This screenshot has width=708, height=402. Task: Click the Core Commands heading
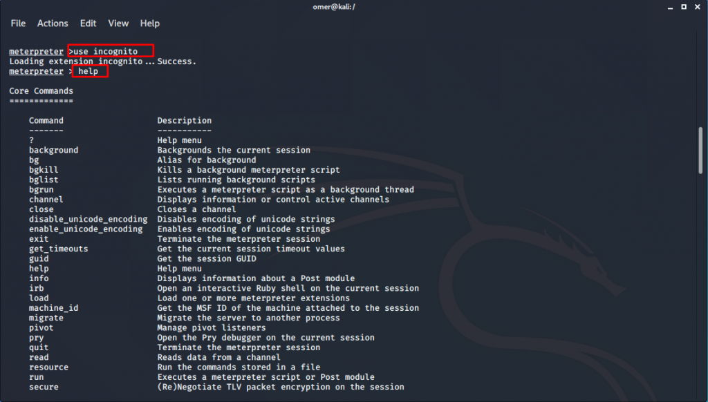(x=40, y=90)
